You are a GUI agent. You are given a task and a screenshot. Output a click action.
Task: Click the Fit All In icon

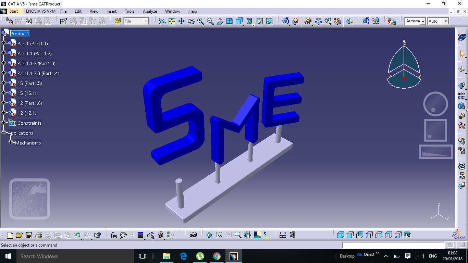[172, 21]
